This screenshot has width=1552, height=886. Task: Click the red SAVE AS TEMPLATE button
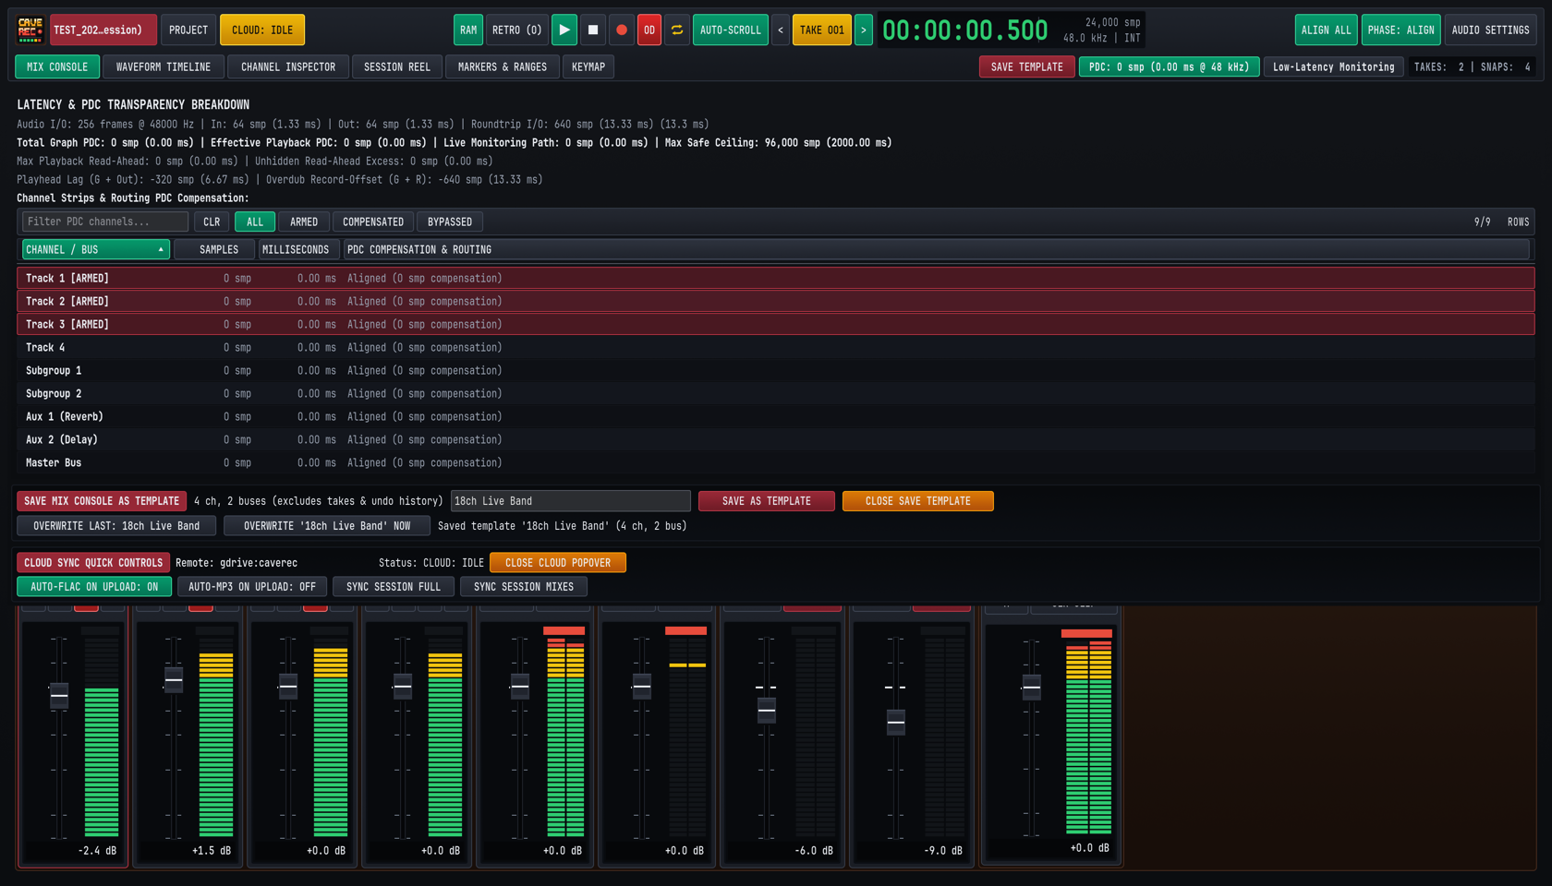(x=767, y=501)
